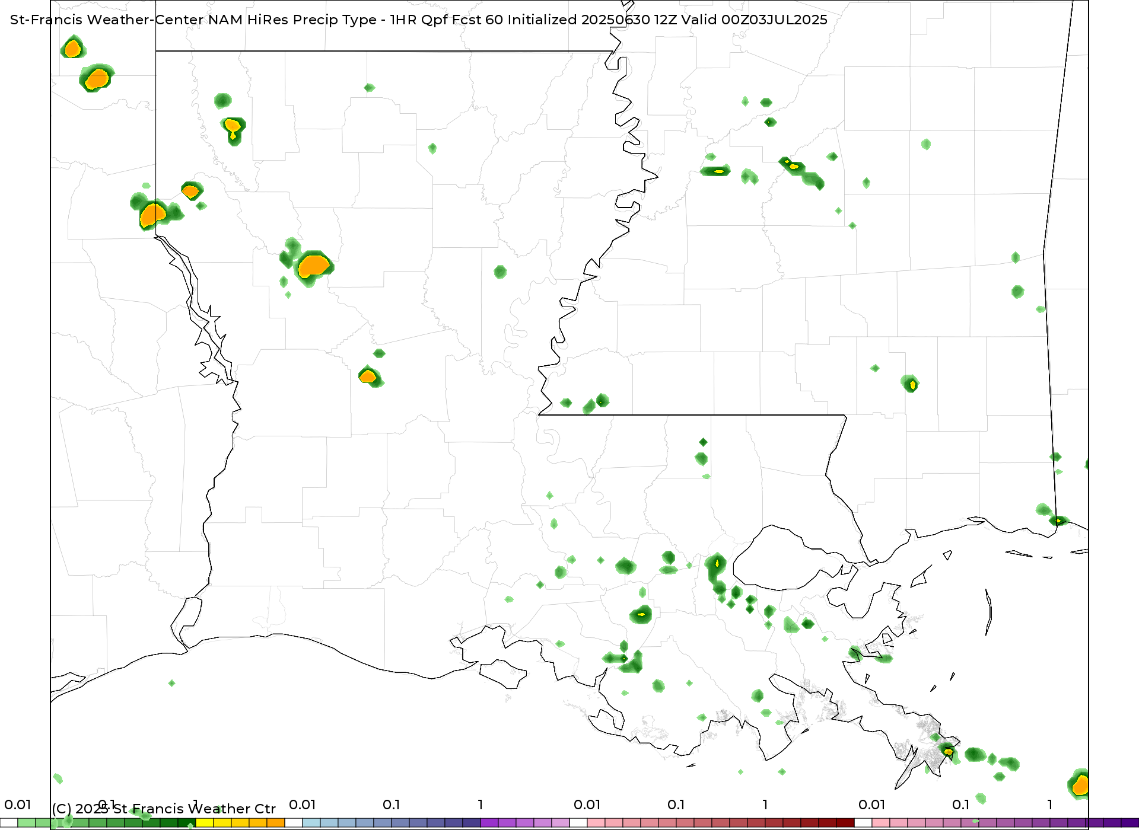Click the '0.1' label above the red scale
The height and width of the screenshot is (830, 1139).
click(x=676, y=805)
